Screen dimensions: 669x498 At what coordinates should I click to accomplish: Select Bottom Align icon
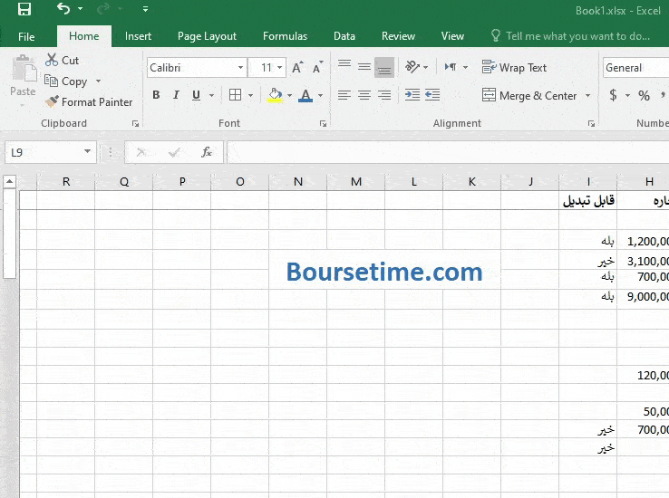[384, 68]
